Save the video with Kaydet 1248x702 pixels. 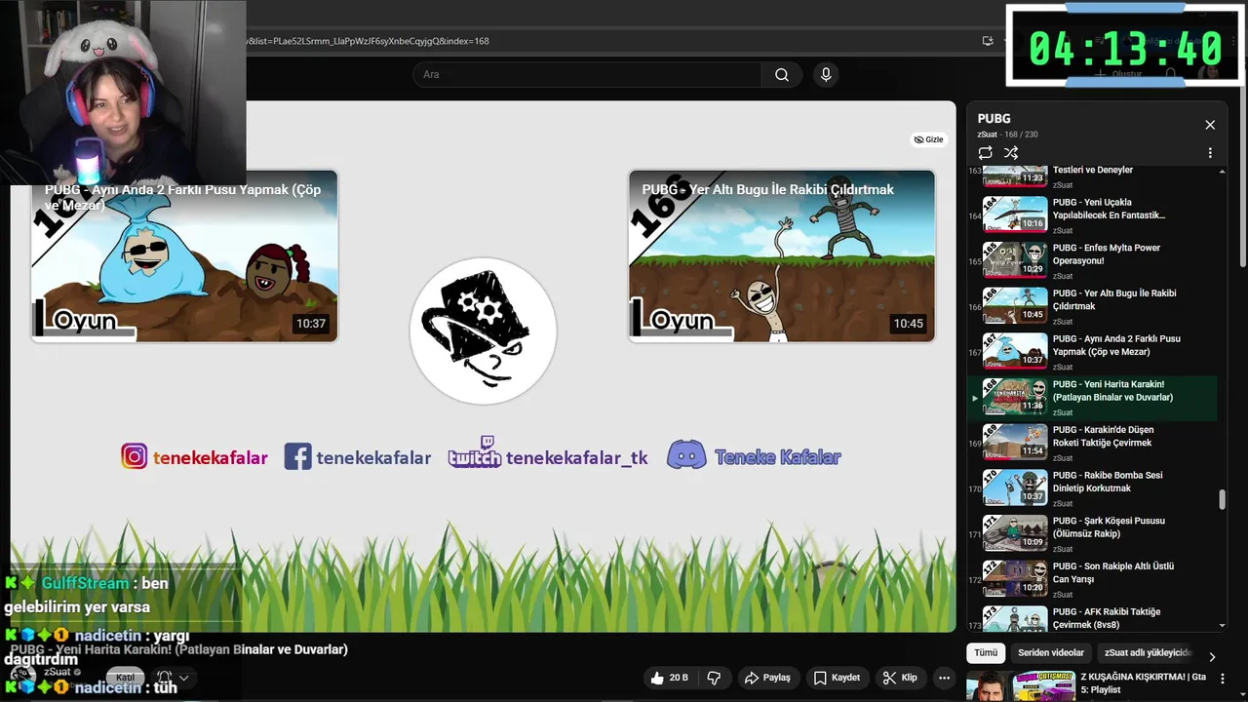(x=837, y=678)
